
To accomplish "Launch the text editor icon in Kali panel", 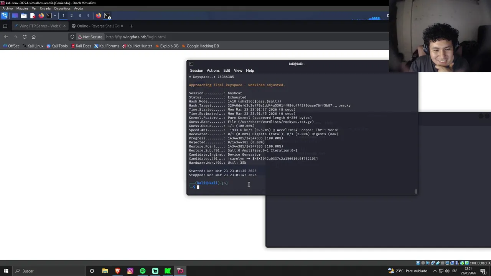I will (x=33, y=16).
